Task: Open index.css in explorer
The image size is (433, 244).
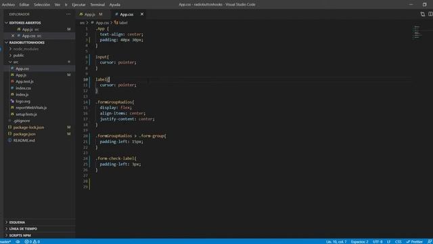Action: (23, 88)
